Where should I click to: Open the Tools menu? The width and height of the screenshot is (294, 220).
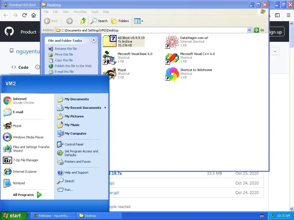coord(95,12)
